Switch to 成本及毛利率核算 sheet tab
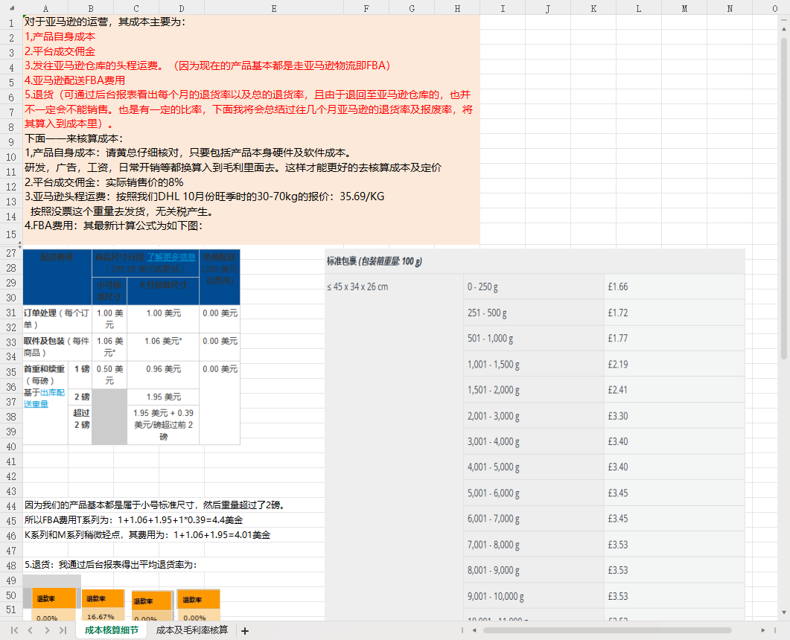Image resolution: width=790 pixels, height=640 pixels. pos(192,630)
